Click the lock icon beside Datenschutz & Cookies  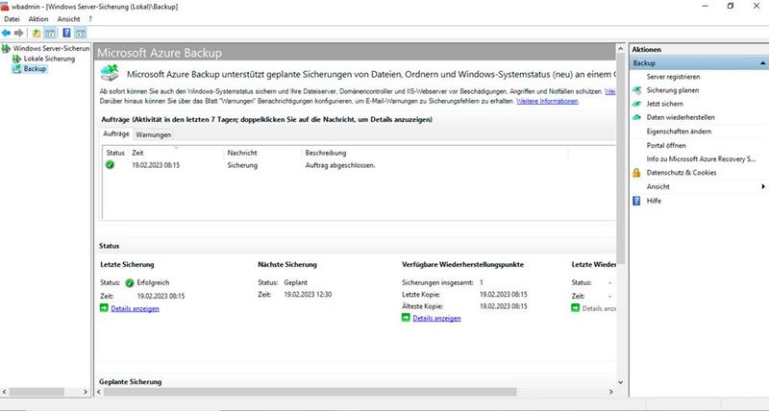pyautogui.click(x=636, y=173)
